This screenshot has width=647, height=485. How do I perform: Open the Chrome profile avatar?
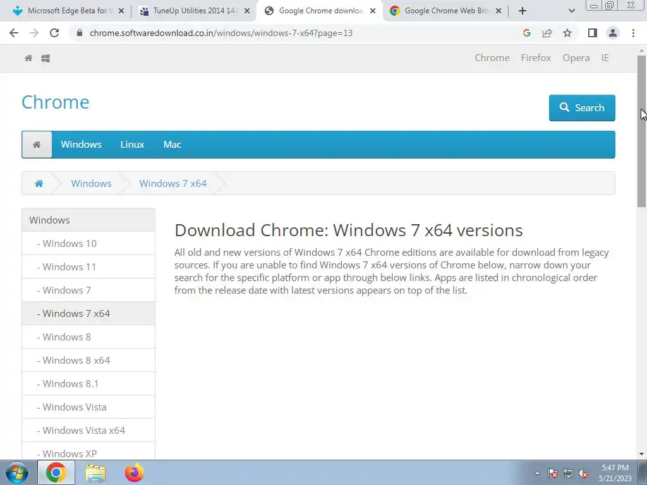coord(613,33)
